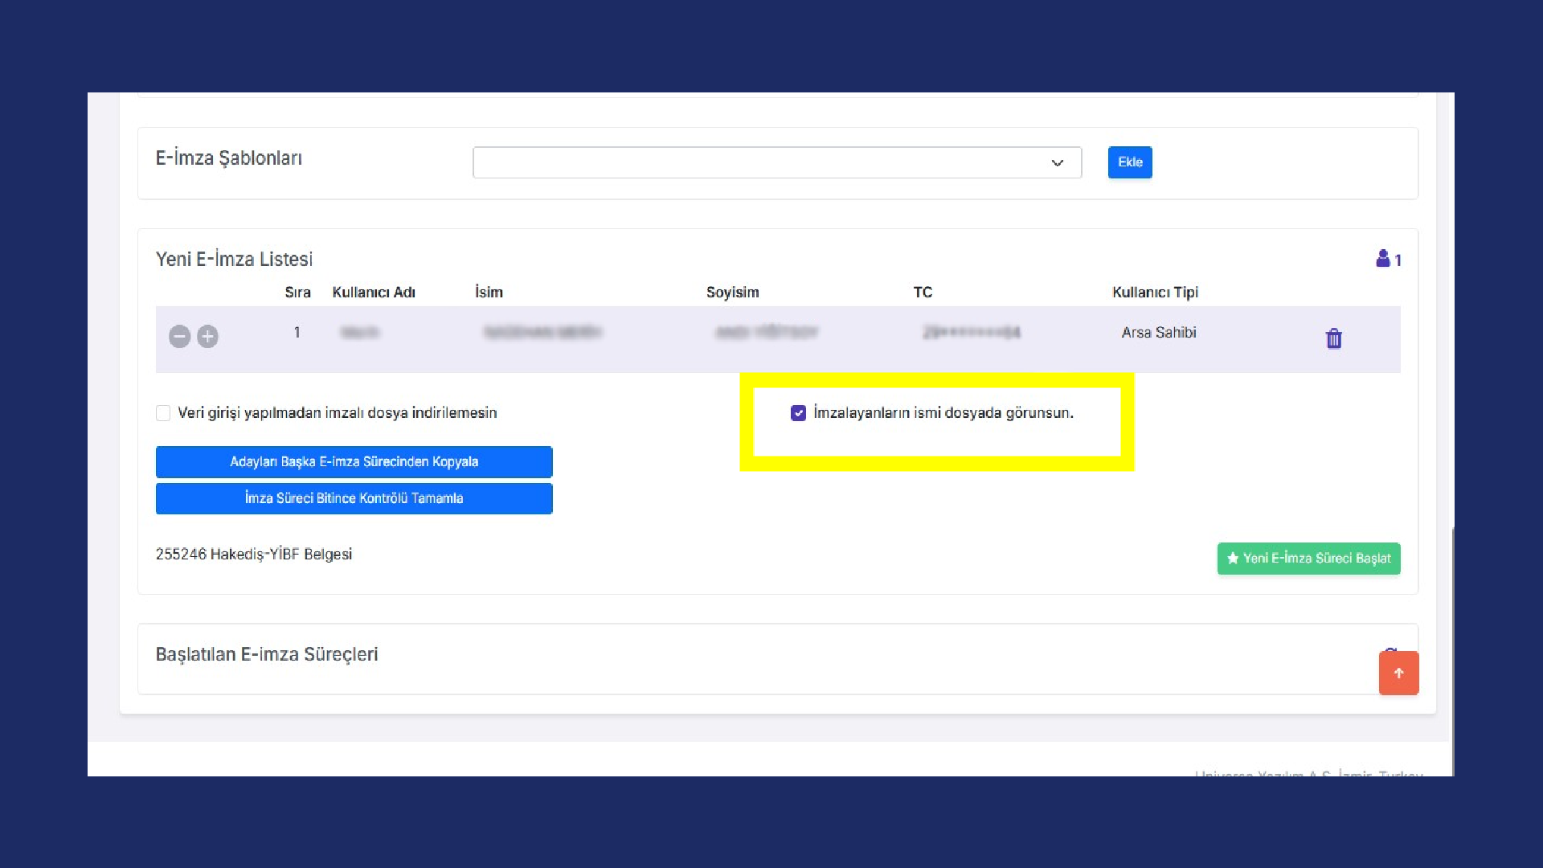The height and width of the screenshot is (868, 1543).
Task: Click the Başlatılan E-İmza Süreçleri heading
Action: pyautogui.click(x=267, y=654)
